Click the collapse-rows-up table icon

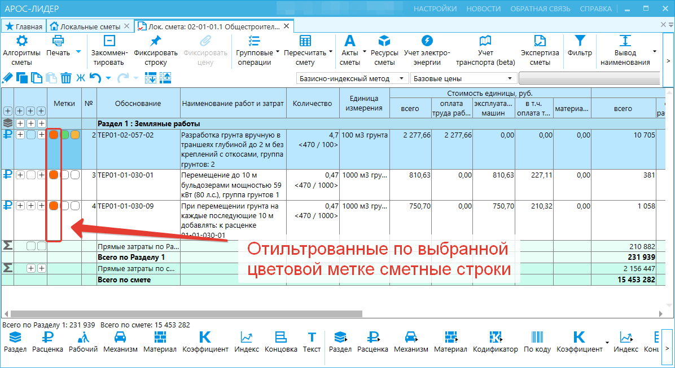(165, 78)
